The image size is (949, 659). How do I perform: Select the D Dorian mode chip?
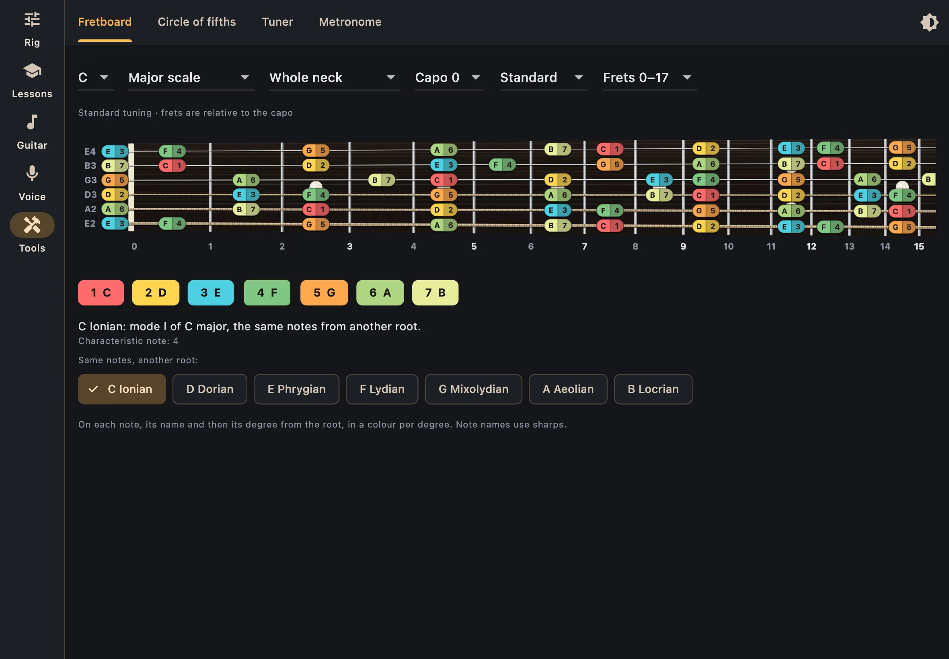[x=210, y=389]
